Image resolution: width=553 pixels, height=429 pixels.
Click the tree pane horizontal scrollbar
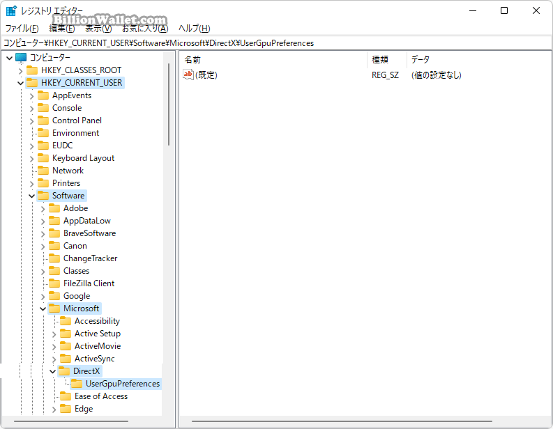click(71, 421)
